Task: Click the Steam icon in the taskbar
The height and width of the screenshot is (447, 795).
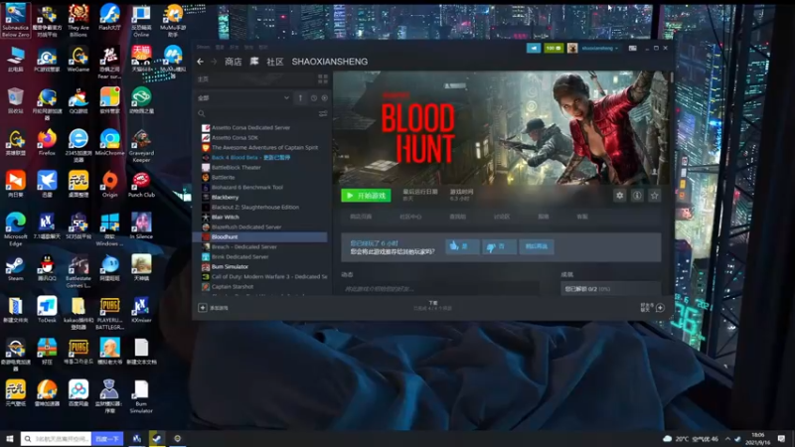Action: click(x=157, y=438)
